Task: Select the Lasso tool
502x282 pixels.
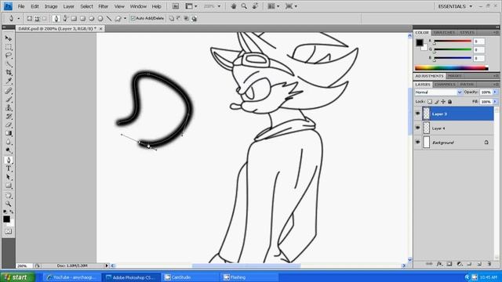Action: click(x=9, y=56)
